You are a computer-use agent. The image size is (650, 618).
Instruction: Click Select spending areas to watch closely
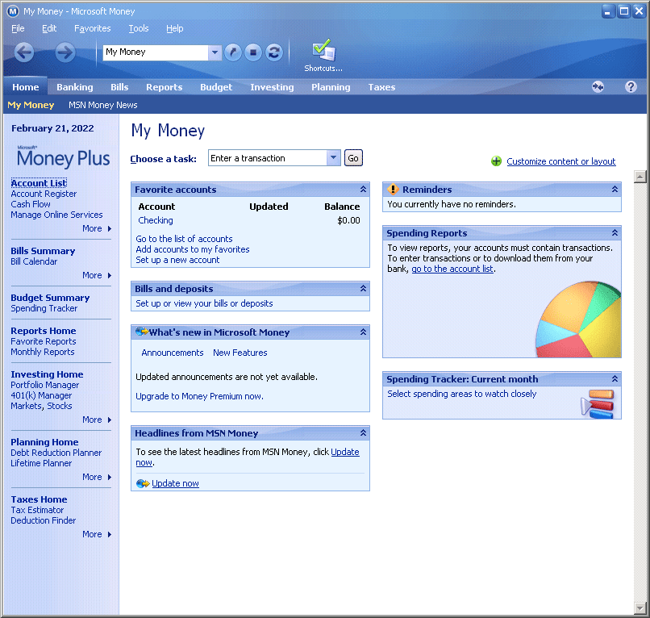click(461, 394)
